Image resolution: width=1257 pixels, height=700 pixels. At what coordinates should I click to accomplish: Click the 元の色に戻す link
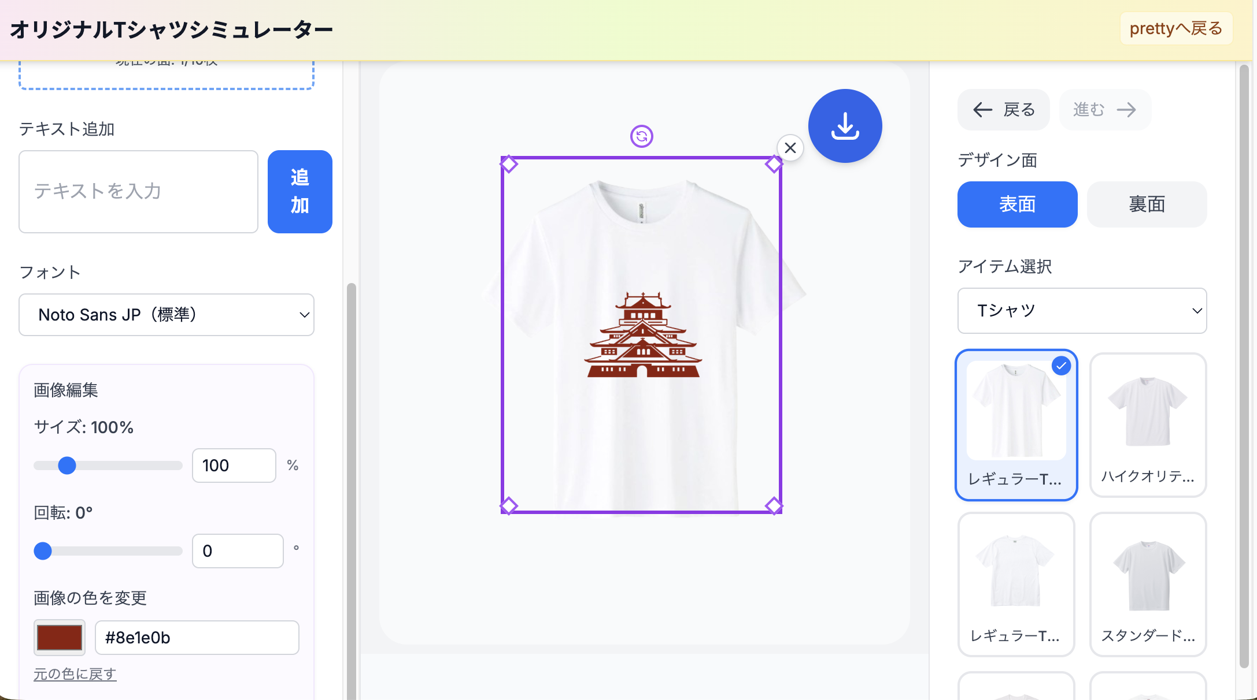tap(74, 673)
